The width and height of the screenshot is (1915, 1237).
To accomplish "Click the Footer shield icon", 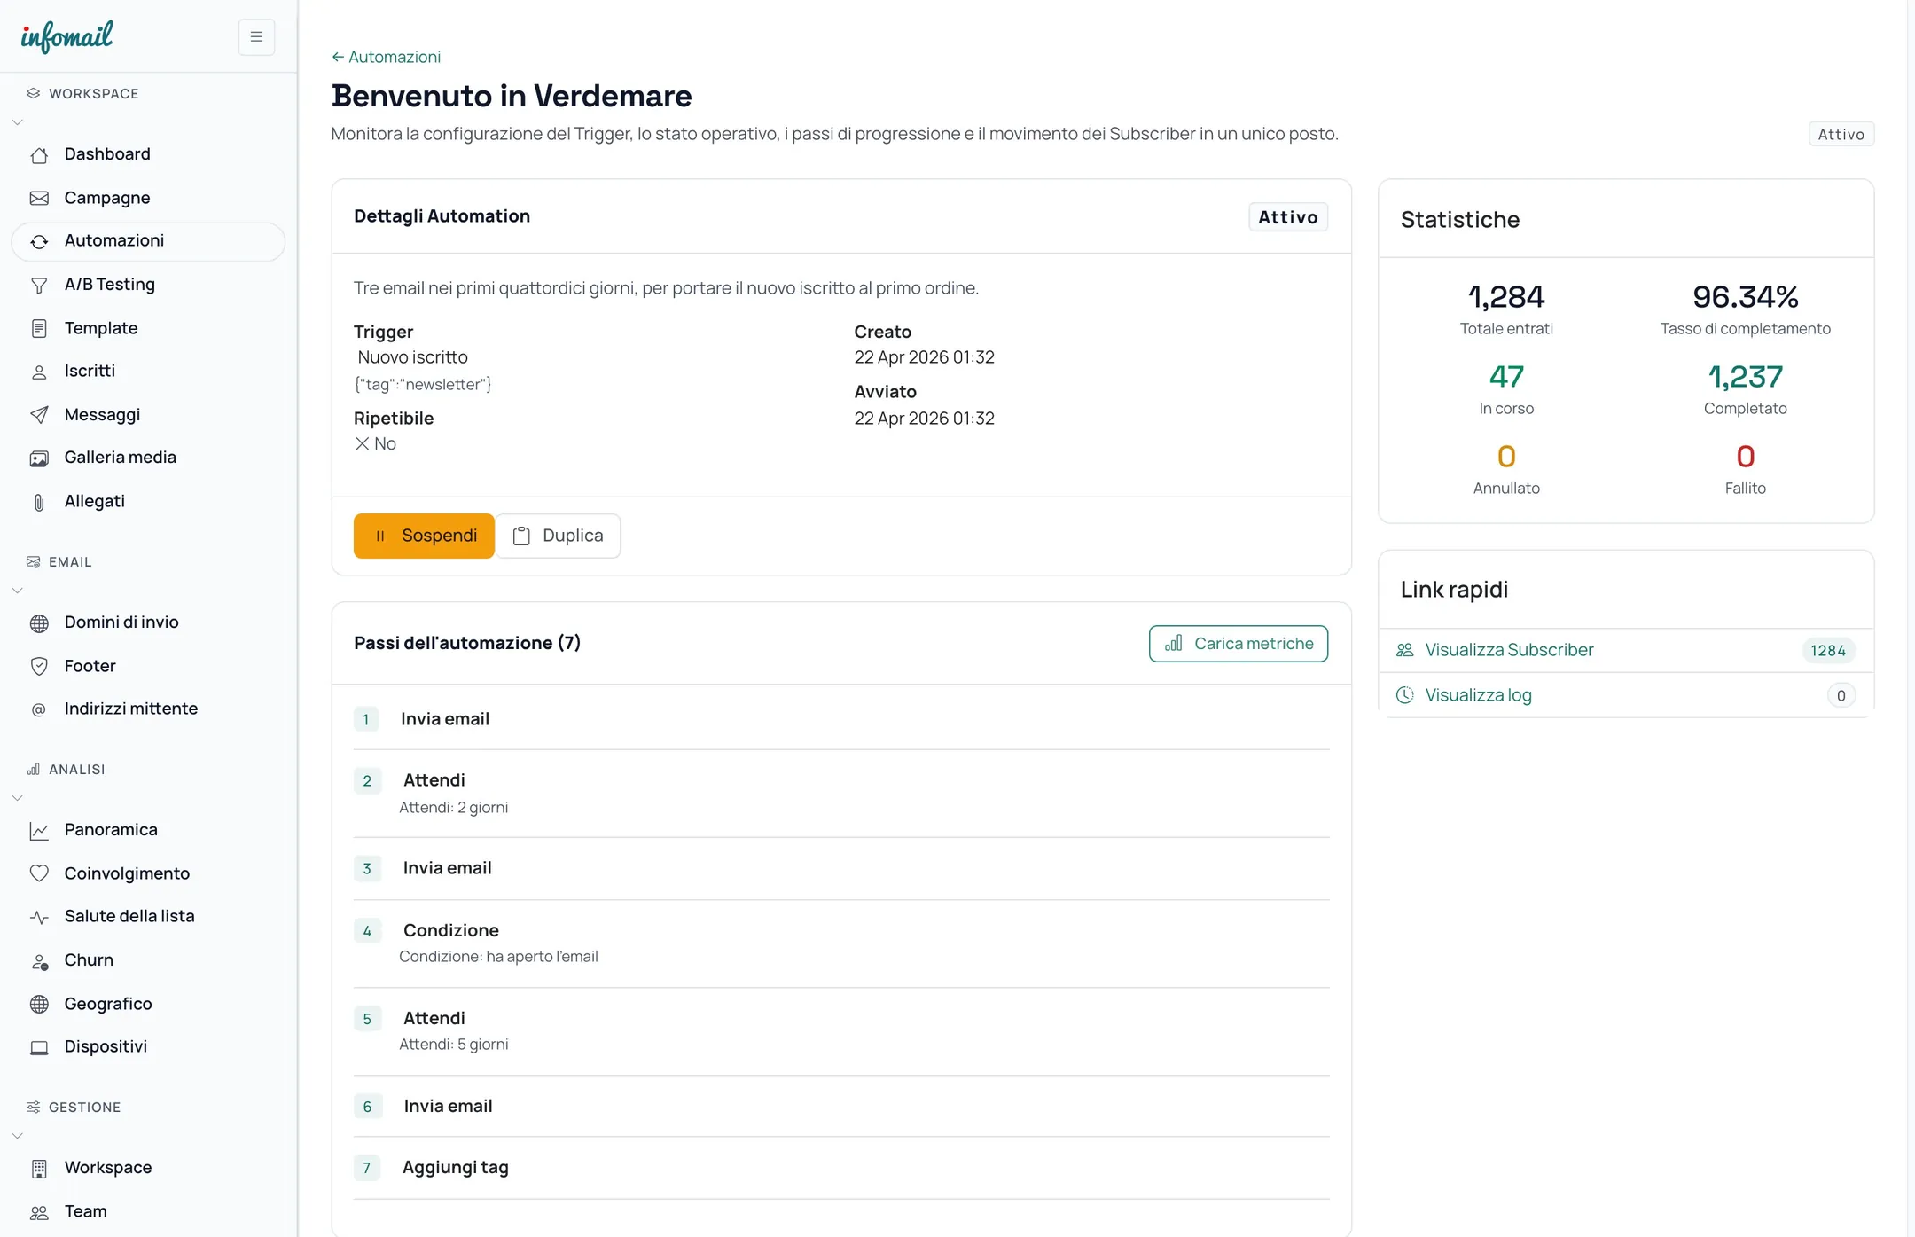I will click(39, 667).
